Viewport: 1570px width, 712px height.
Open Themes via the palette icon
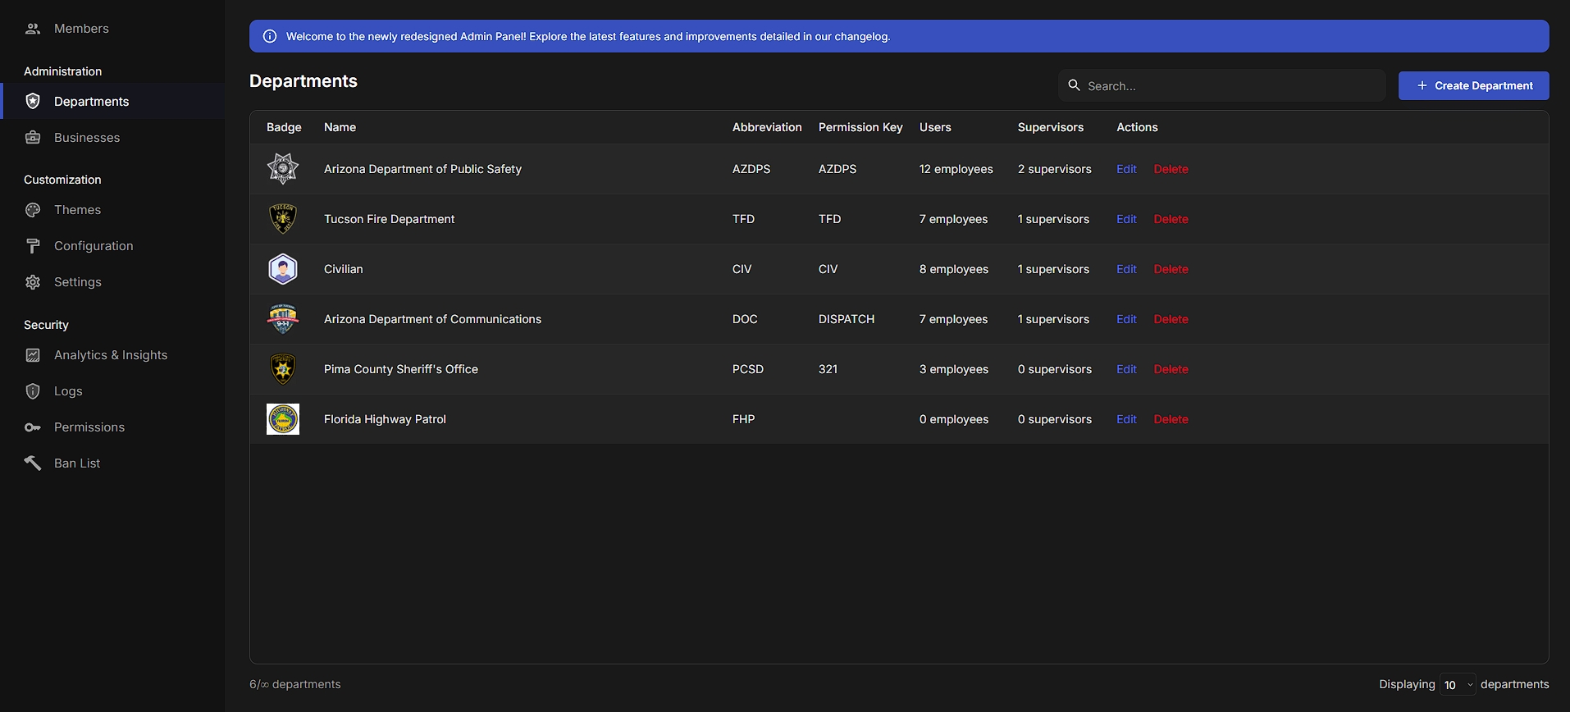[x=33, y=210]
